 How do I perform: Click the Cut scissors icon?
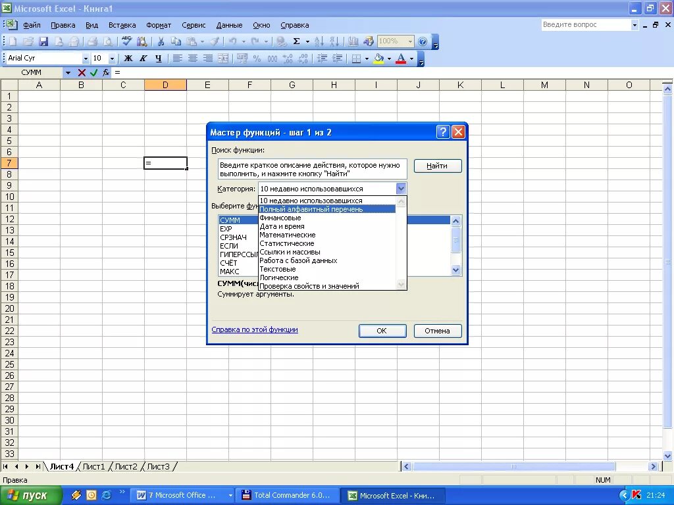tap(161, 41)
